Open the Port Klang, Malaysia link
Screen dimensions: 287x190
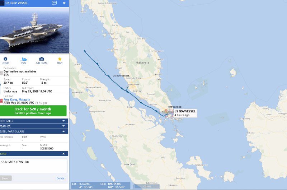click(17, 99)
